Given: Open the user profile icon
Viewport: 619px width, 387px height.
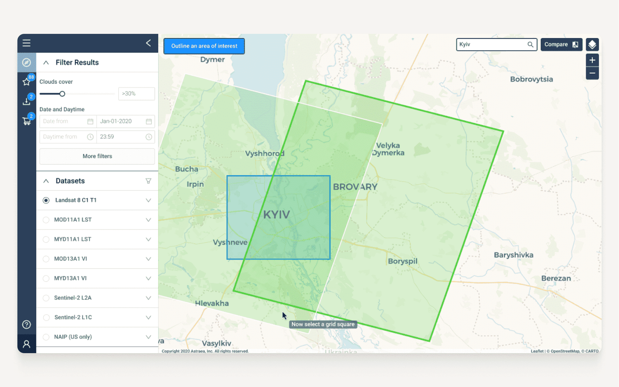Looking at the screenshot, I should (x=26, y=344).
